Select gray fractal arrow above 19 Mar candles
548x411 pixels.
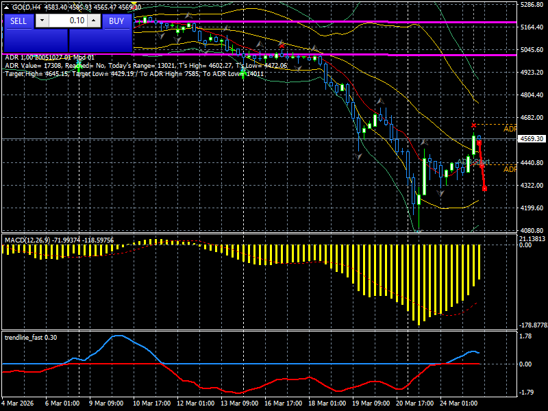click(380, 101)
